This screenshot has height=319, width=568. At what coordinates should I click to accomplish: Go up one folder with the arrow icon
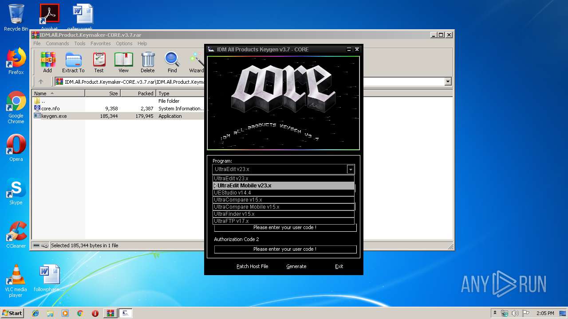(x=41, y=82)
